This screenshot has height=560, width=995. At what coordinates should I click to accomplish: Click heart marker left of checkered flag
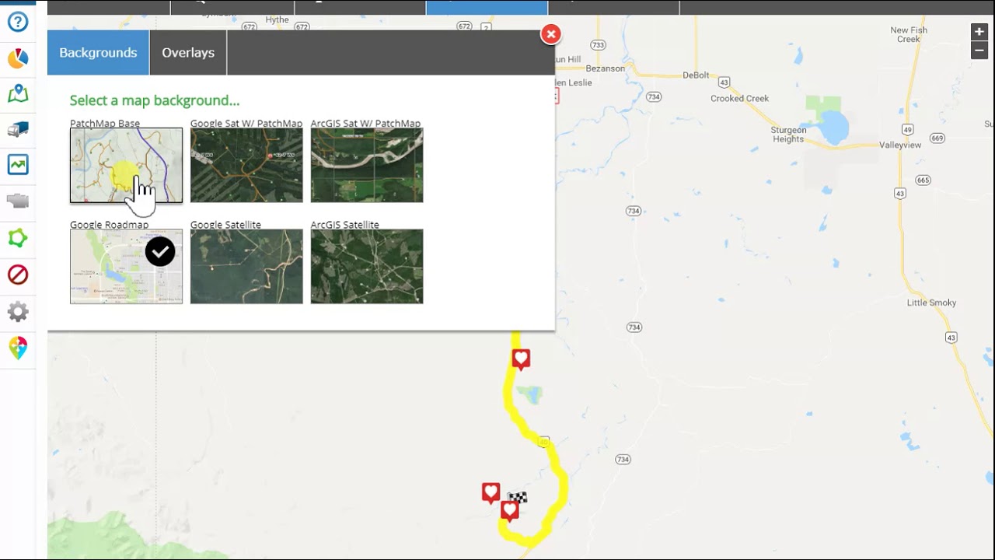coord(491,492)
